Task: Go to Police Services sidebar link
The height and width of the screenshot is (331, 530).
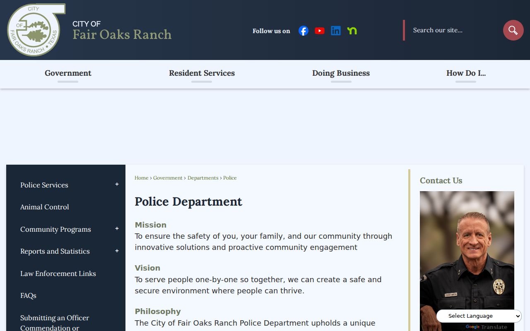Action: coord(44,185)
